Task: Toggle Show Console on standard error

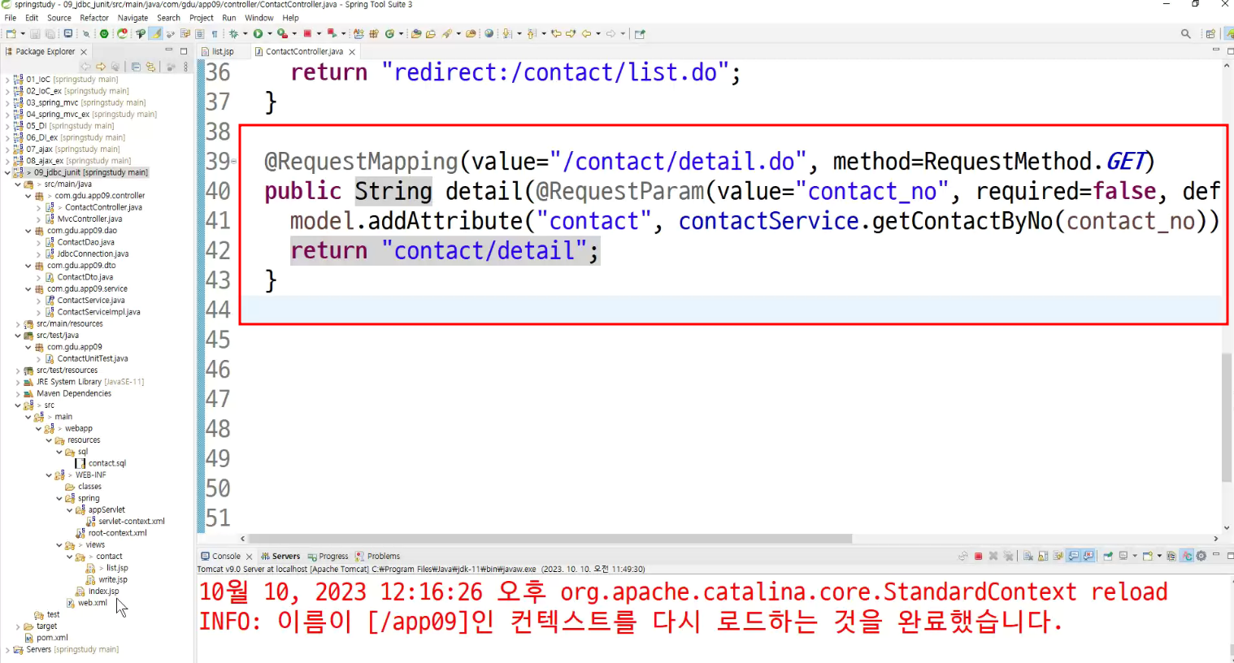Action: (x=1088, y=557)
